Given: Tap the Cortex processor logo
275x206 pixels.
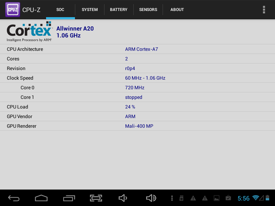Looking at the screenshot, I should (29, 32).
